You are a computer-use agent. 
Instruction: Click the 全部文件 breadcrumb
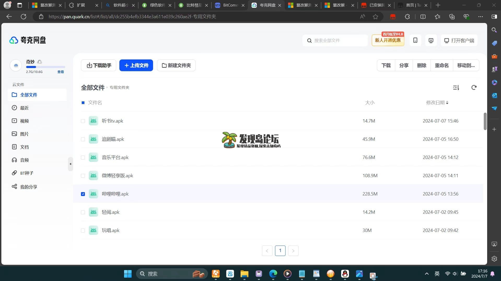pos(93,88)
